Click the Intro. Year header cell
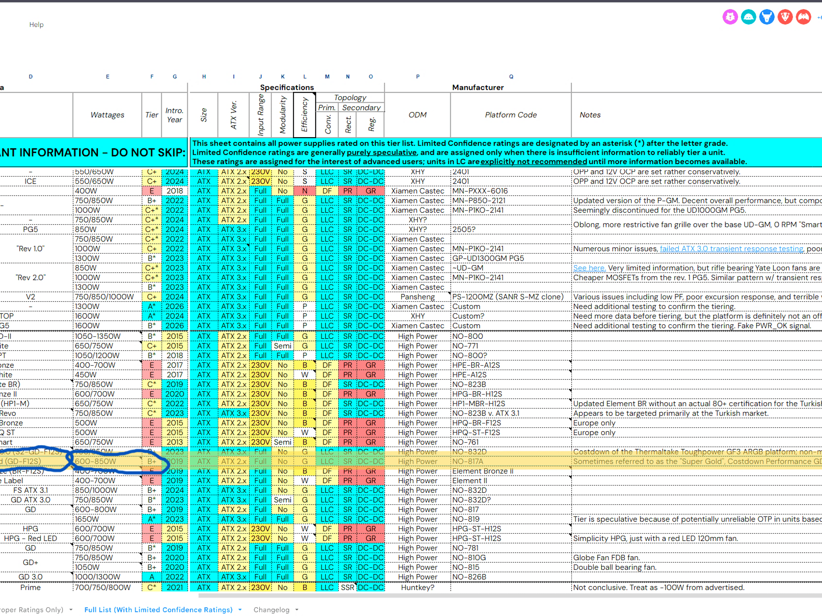The width and height of the screenshot is (822, 616). [x=175, y=115]
